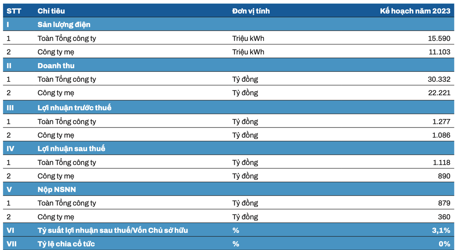Click the after-tax profit value 1.118

(x=441, y=162)
